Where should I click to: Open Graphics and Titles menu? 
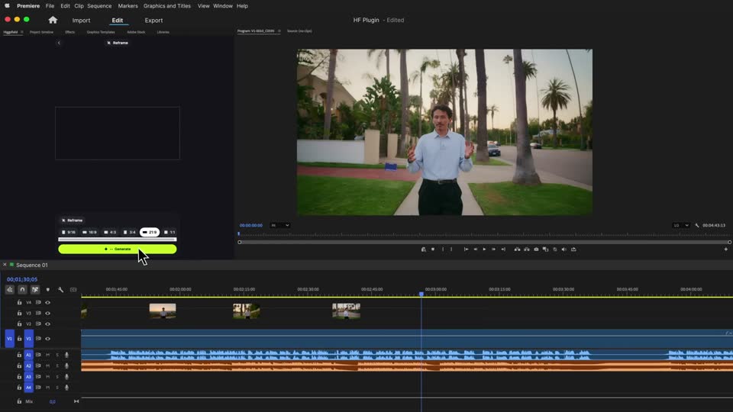pos(167,6)
